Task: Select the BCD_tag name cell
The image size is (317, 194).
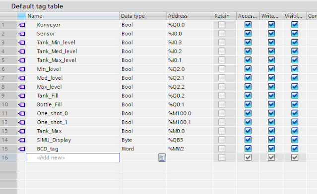Action: 72,149
